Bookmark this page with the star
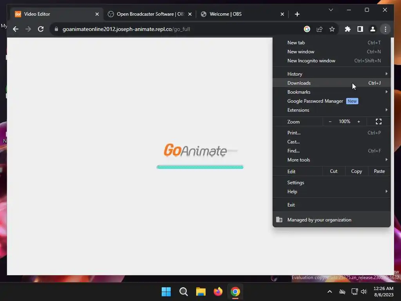The height and width of the screenshot is (301, 401). point(332,29)
